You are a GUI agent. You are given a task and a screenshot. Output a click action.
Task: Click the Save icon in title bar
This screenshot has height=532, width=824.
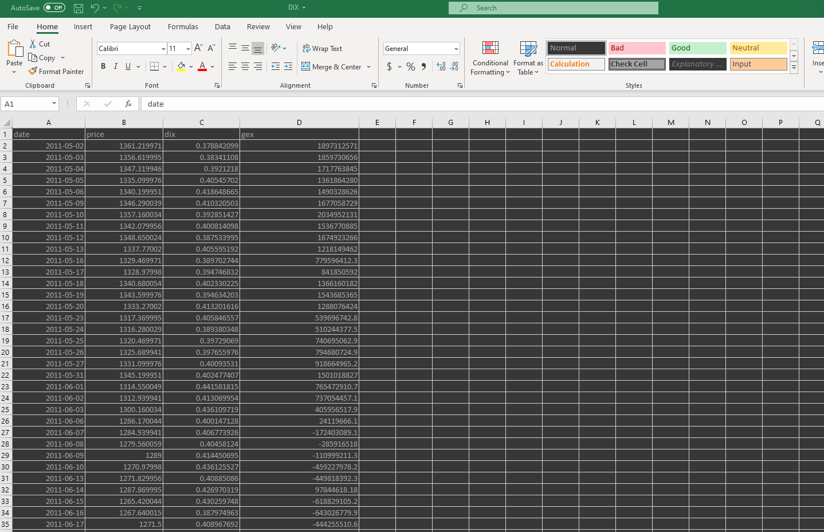point(79,8)
